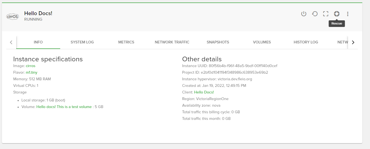Click the m1.tiny flavor link
This screenshot has width=370, height=149.
coord(31,73)
